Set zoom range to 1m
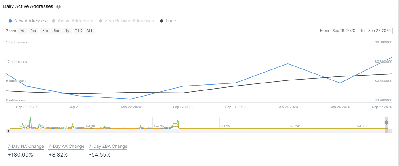The height and width of the screenshot is (166, 399). point(34,31)
